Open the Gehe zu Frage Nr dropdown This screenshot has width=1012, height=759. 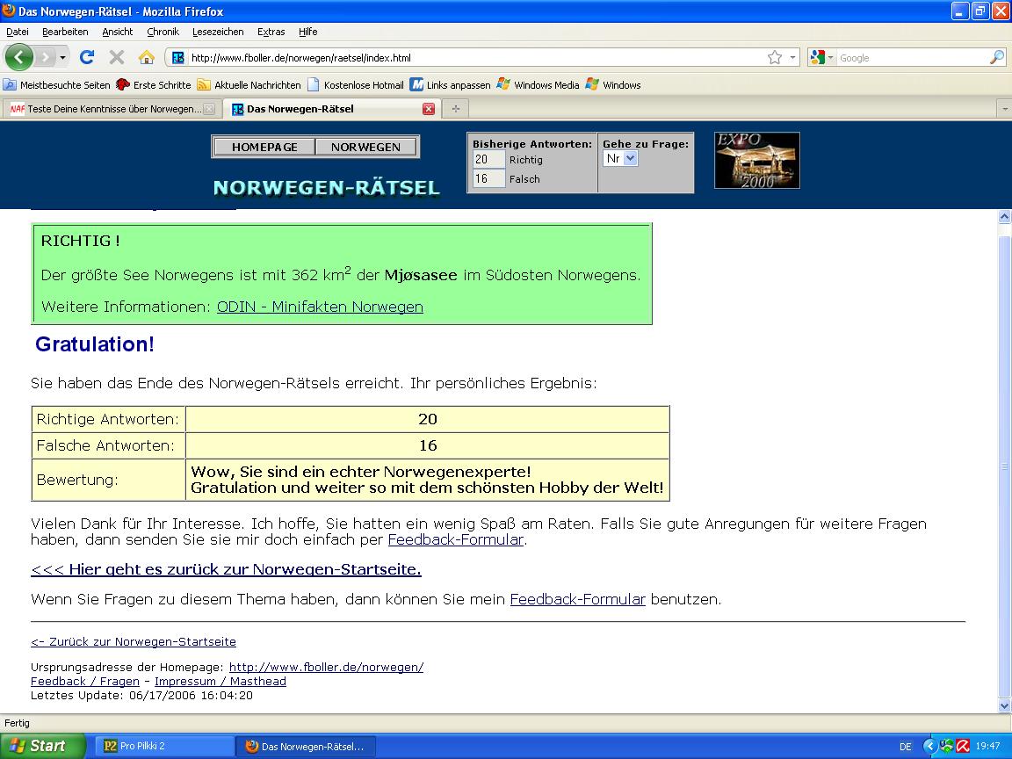click(620, 159)
